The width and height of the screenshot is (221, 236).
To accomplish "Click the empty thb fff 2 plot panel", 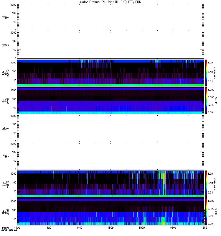I will pyautogui.click(x=111, y=45).
